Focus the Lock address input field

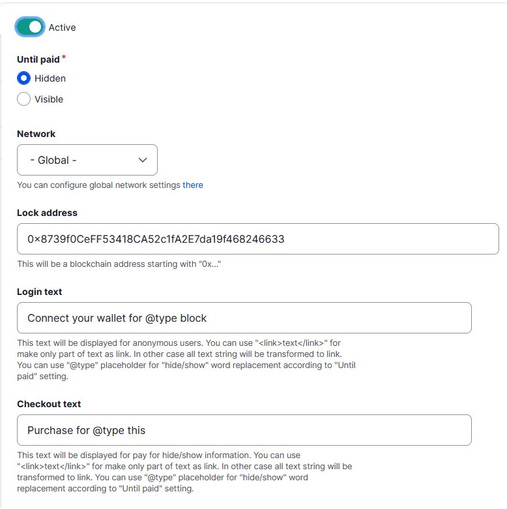point(257,239)
